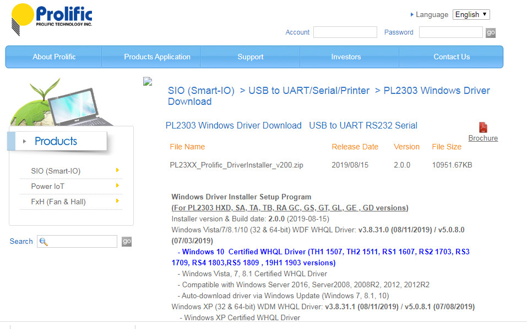Screen dimensions: 527x329
Task: Expand the FxH (Fan & Hall) arrow
Action: click(117, 201)
